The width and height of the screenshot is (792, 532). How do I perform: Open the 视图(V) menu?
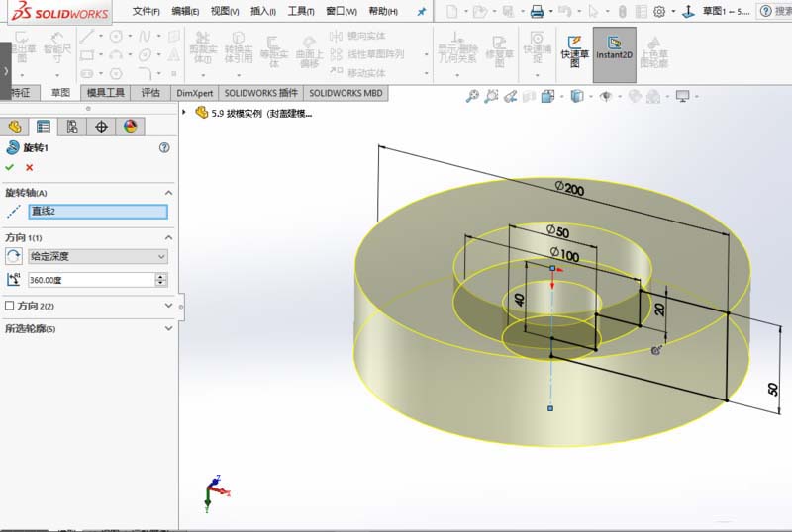click(x=225, y=11)
